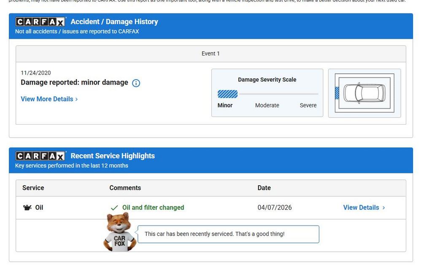Click Recent Service Highlights heading
Viewport: 432px width, 266px height.
(113, 156)
